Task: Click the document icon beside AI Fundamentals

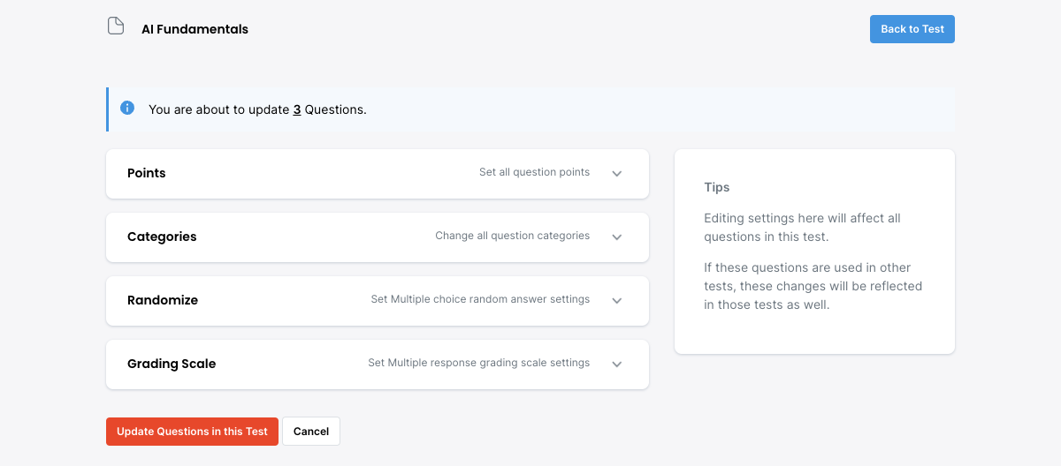Action: [116, 26]
